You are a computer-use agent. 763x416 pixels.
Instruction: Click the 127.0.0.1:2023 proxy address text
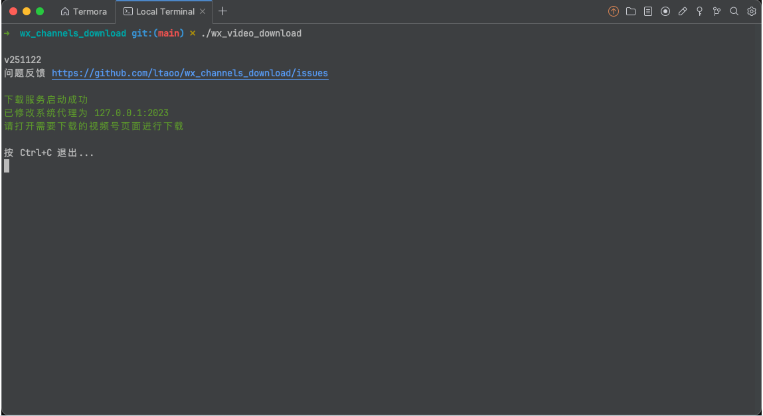tap(131, 113)
